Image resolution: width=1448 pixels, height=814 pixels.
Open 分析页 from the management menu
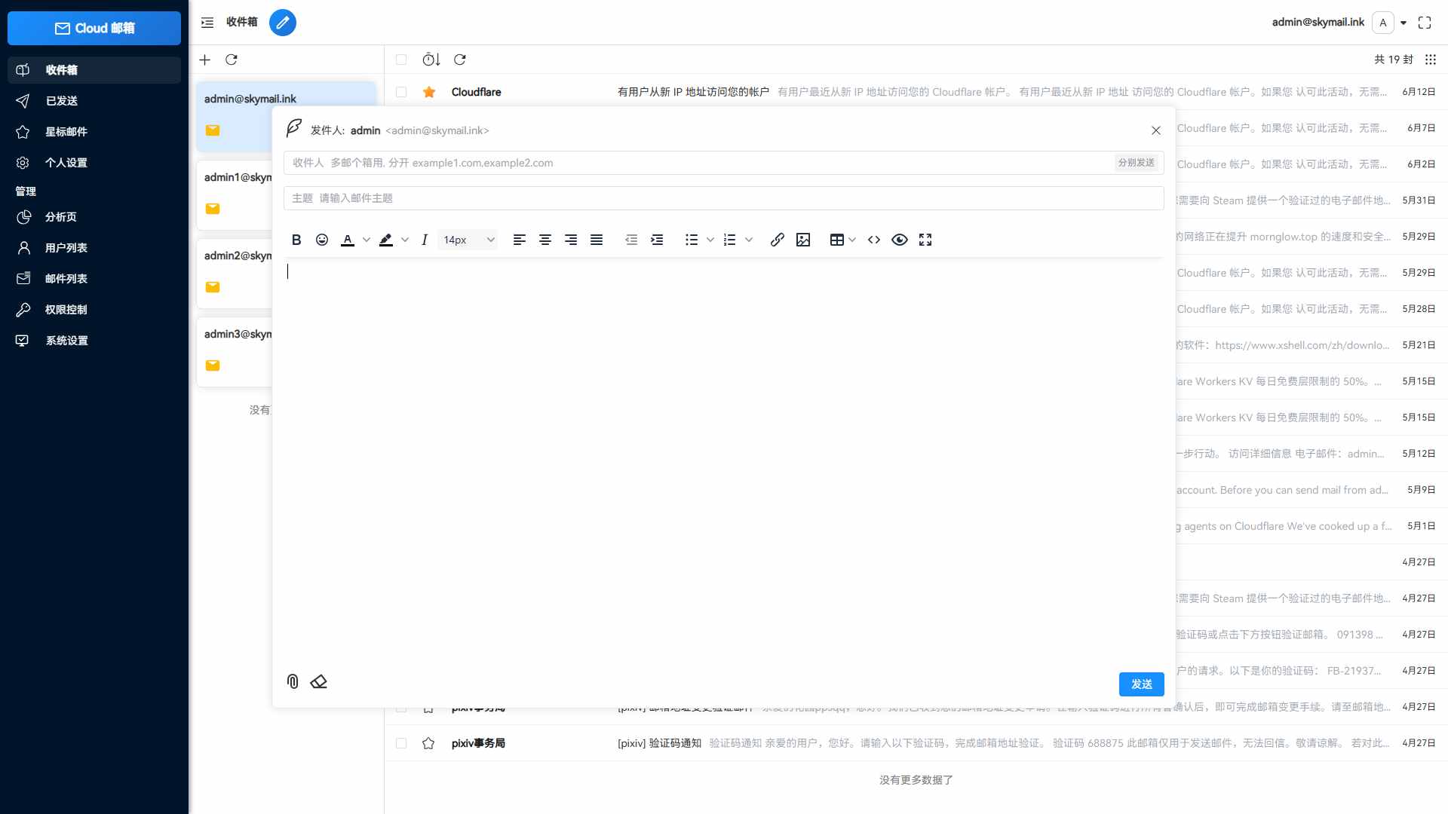point(60,216)
